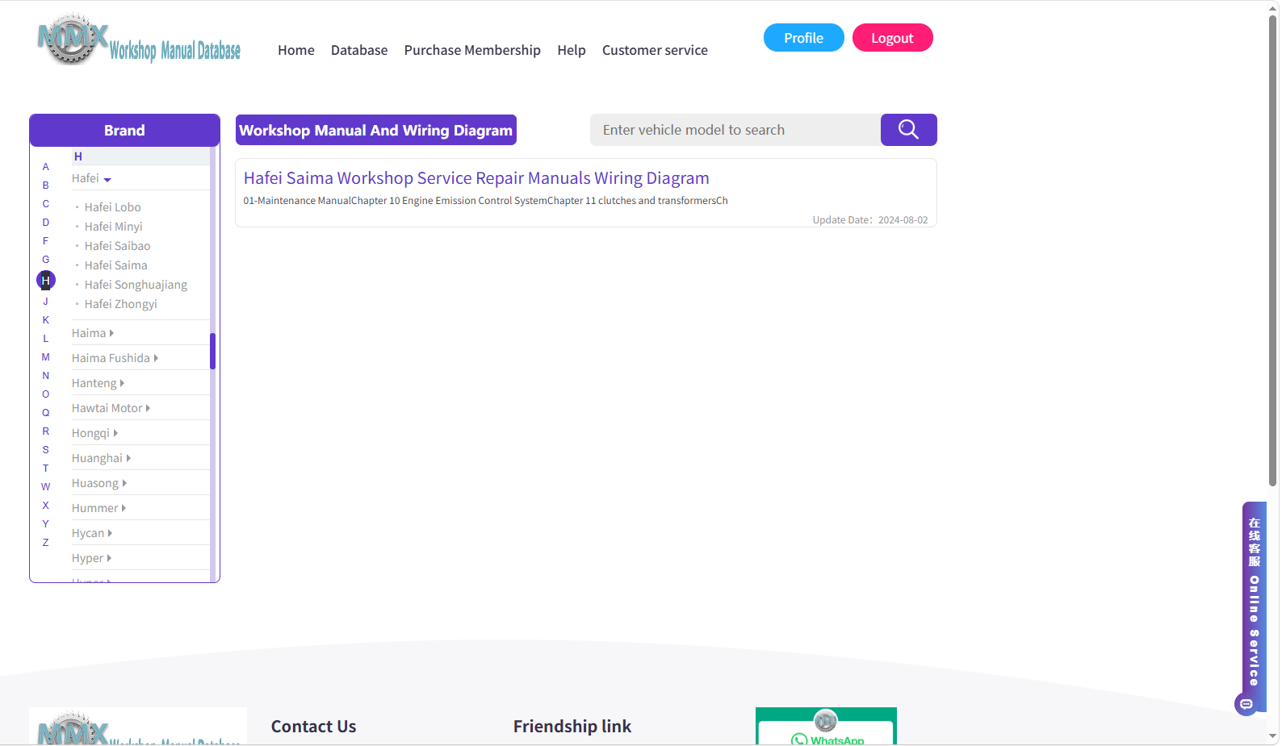Click the page scrollbar down arrow
Screen dimensions: 1282x746
[x=1273, y=737]
